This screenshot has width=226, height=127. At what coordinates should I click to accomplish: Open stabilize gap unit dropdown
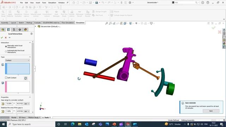point(27,111)
